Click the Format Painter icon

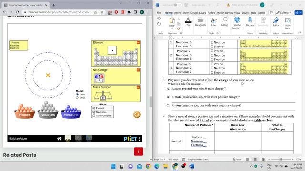(x=179, y=28)
